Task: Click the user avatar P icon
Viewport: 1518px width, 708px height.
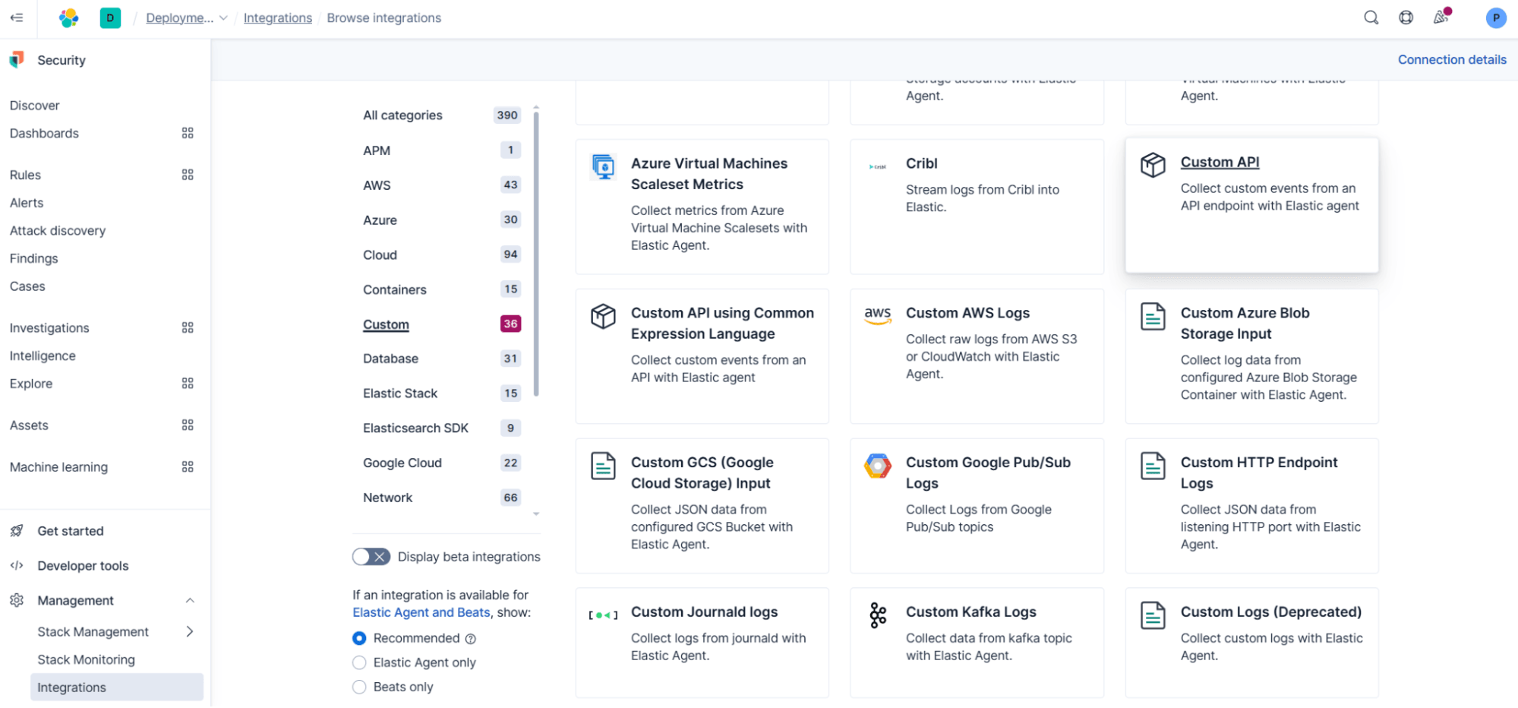Action: 1495,17
